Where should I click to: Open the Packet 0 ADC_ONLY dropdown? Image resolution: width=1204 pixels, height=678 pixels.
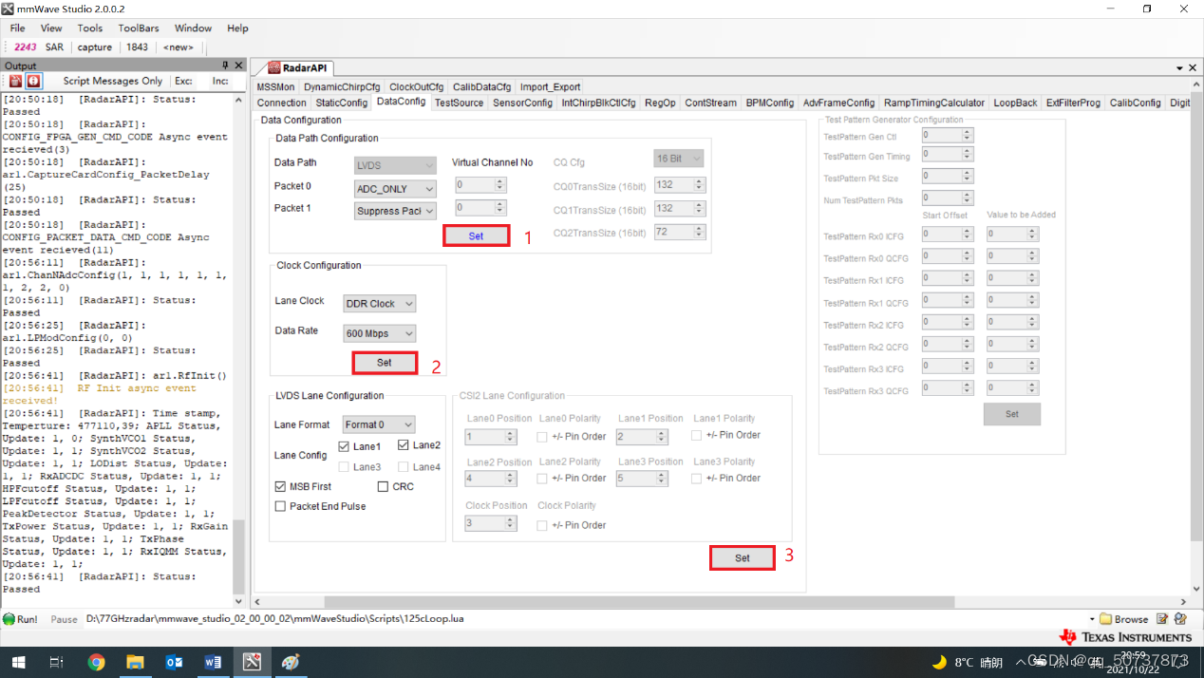pyautogui.click(x=395, y=189)
